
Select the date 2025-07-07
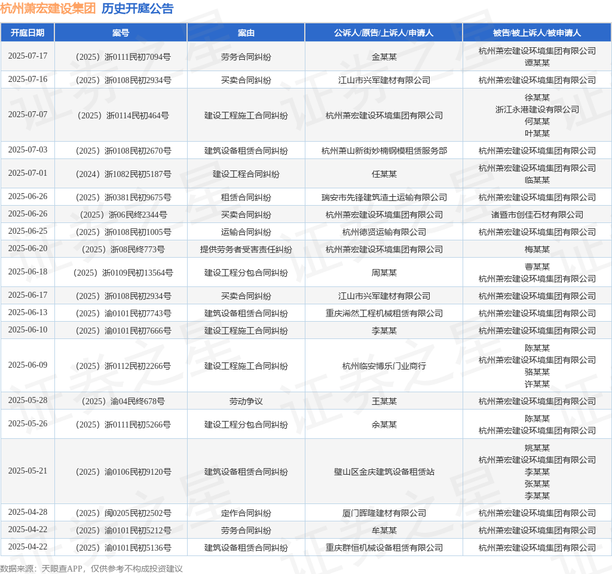pyautogui.click(x=27, y=114)
